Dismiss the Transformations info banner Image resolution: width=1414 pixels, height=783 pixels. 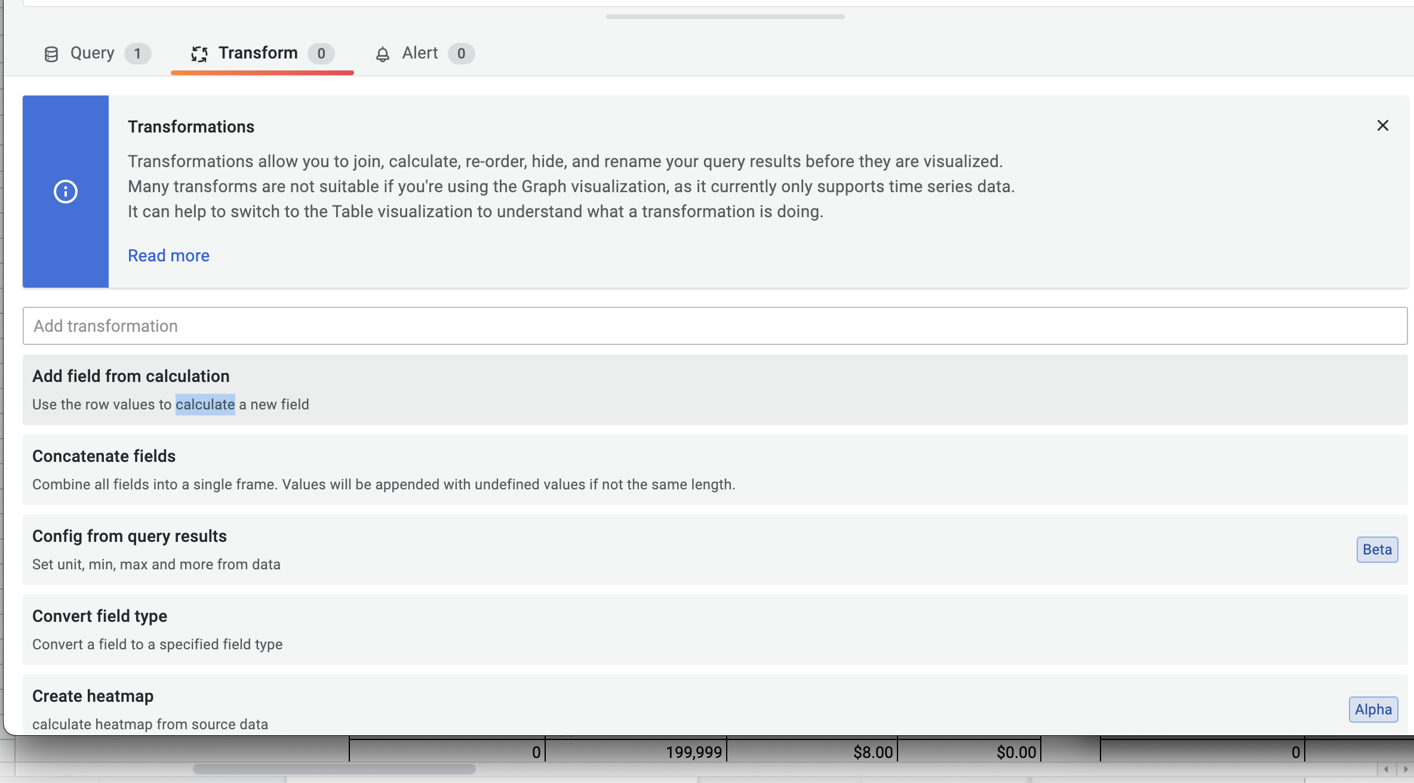(1382, 125)
